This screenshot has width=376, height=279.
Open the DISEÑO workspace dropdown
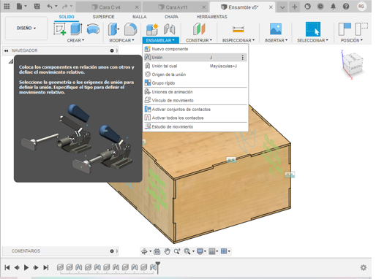pos(26,28)
